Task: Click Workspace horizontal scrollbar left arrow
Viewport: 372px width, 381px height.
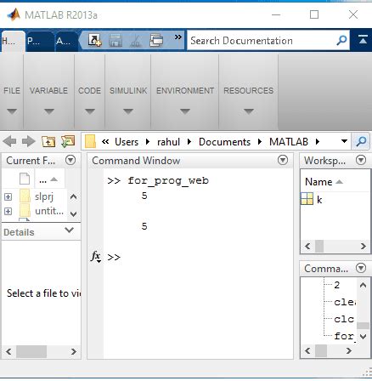Action: click(x=307, y=246)
